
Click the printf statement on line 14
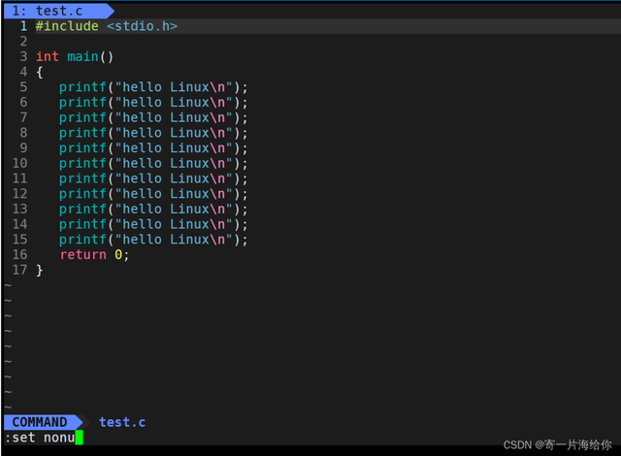pos(153,224)
